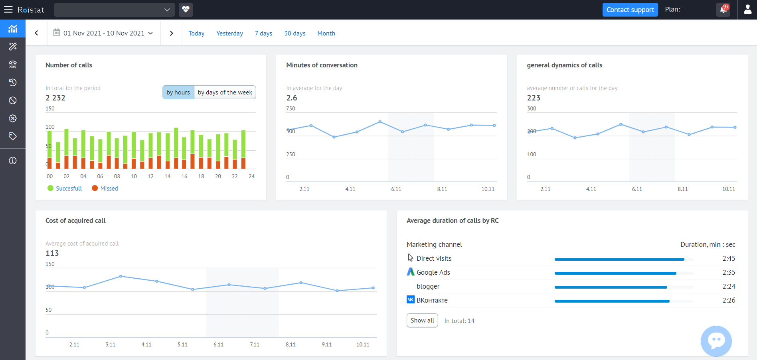
Task: Open the user profile icon
Action: (x=747, y=10)
